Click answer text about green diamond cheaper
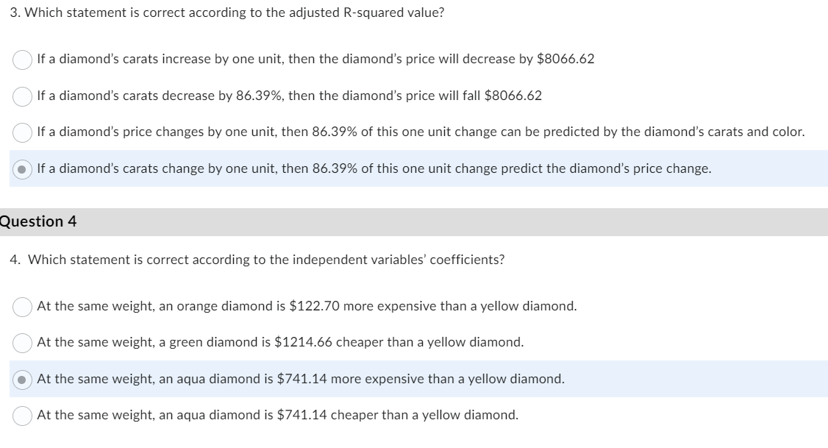This screenshot has height=448, width=828. coord(280,342)
